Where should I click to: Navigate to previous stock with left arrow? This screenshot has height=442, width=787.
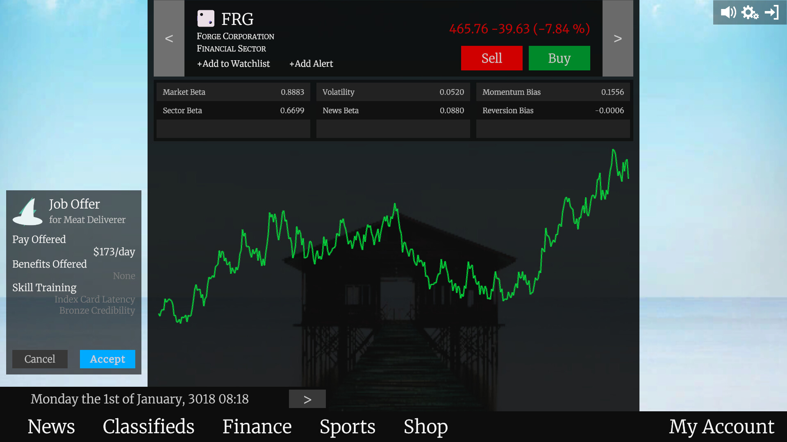pyautogui.click(x=169, y=38)
